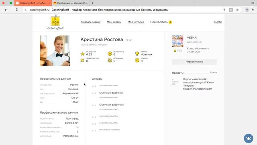The image size is (257, 145).
Task: Click the trophy status icon Новичок
Action: coord(137,54)
